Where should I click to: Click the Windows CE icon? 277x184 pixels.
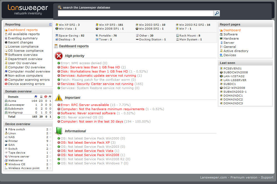pos(6,164)
